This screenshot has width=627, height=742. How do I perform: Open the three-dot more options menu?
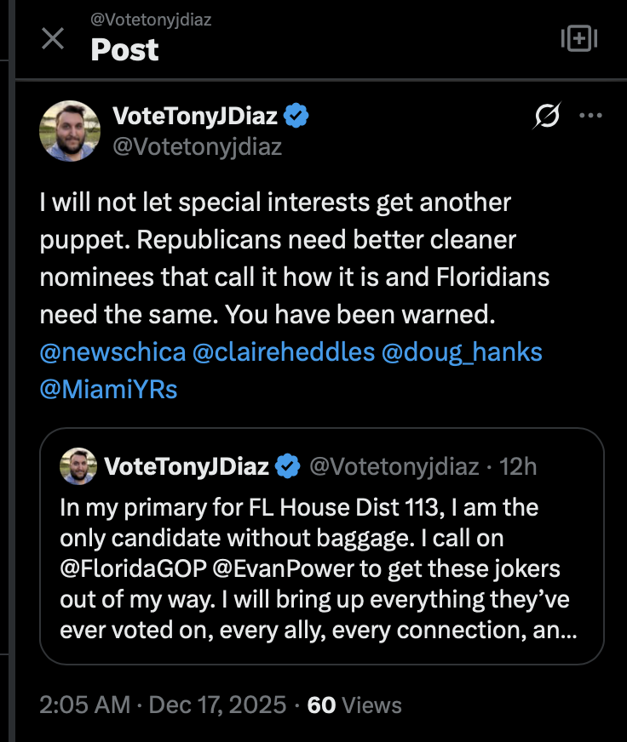(x=590, y=116)
